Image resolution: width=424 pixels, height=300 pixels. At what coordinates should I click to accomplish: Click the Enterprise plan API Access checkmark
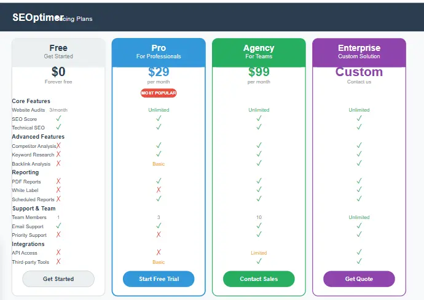[x=359, y=252]
